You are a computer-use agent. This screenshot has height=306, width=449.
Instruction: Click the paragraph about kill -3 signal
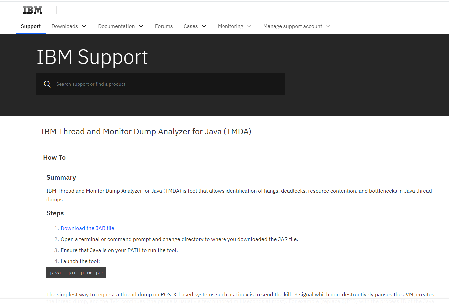click(x=240, y=298)
